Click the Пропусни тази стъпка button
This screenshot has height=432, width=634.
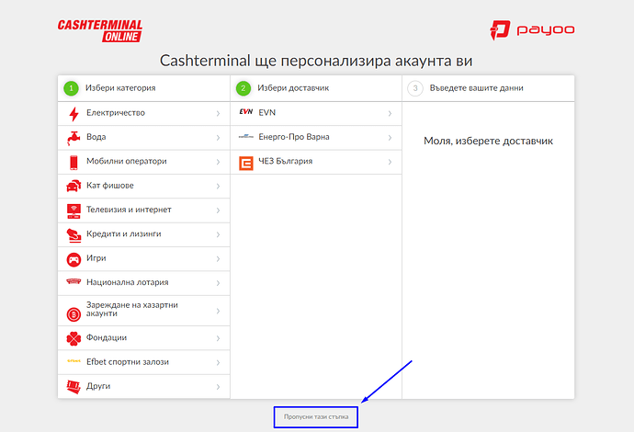(x=316, y=417)
